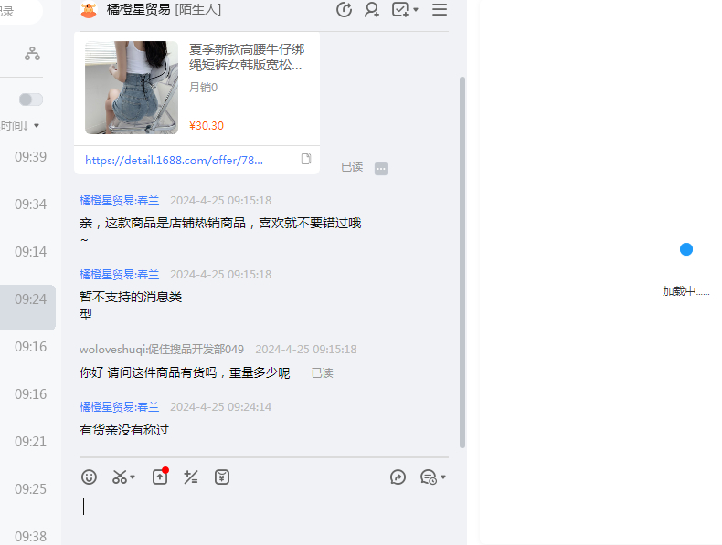Expand the quick reply dropdown arrow
The image size is (722, 545).
click(x=443, y=477)
